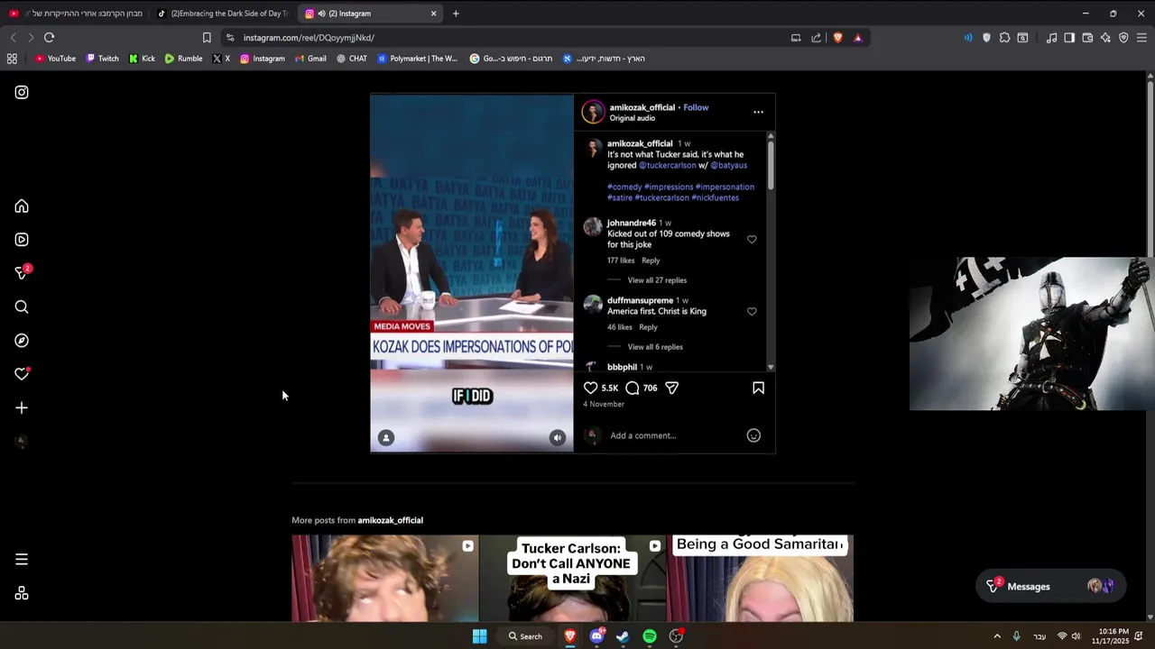Click the address bar URL

(x=309, y=38)
